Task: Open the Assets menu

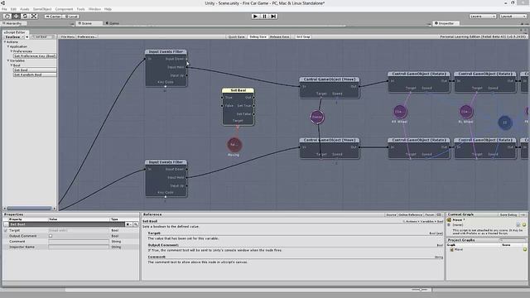Action: 25,9
